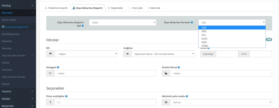The image size is (279, 108).
Task: Select ODS from the format list
Action: (x=232, y=42)
